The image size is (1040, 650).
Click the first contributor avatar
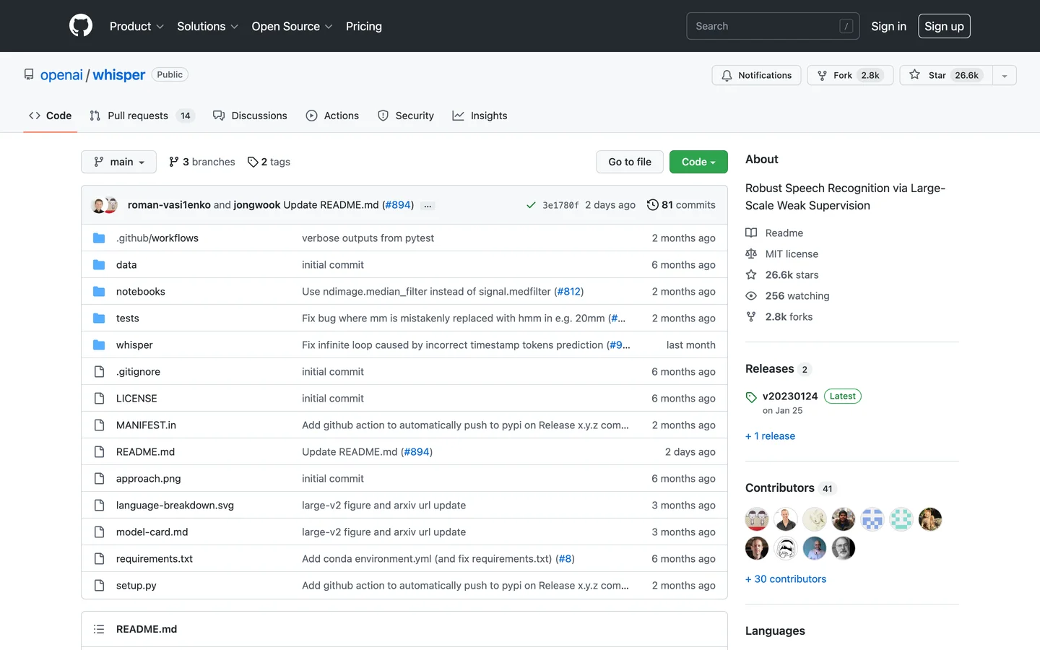(757, 519)
